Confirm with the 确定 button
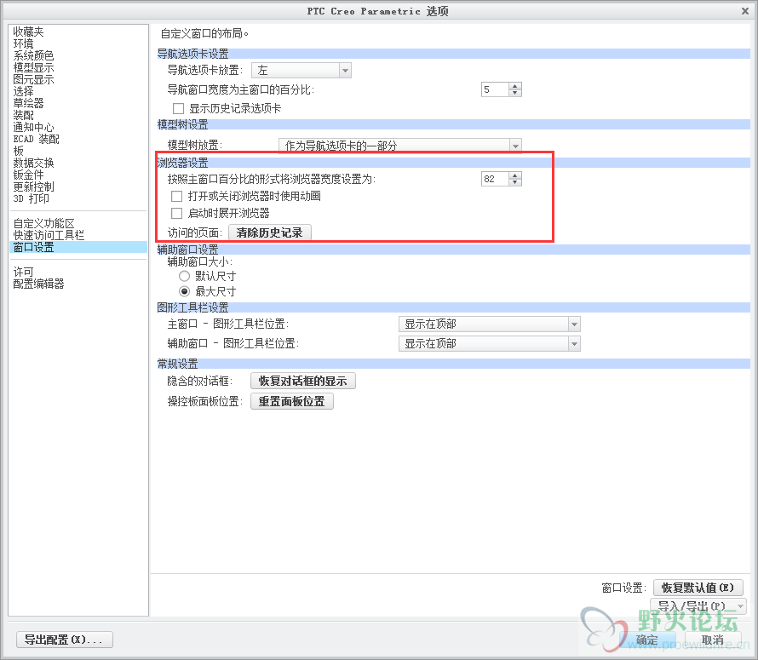The height and width of the screenshot is (660, 758). pos(647,640)
